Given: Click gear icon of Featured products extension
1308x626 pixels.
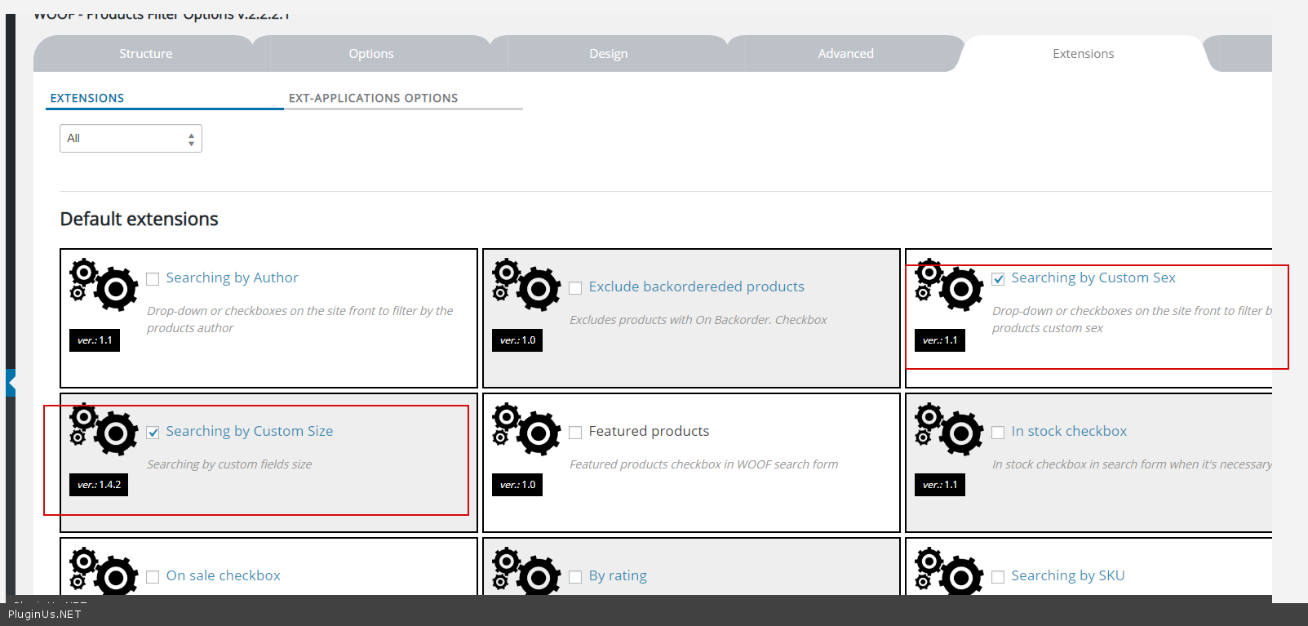Looking at the screenshot, I should tap(526, 429).
